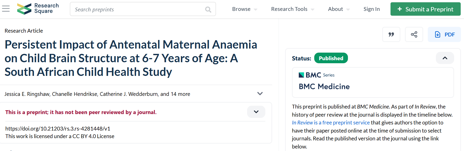Click the Research Square logo
The width and height of the screenshot is (464, 151).
tap(38, 9)
